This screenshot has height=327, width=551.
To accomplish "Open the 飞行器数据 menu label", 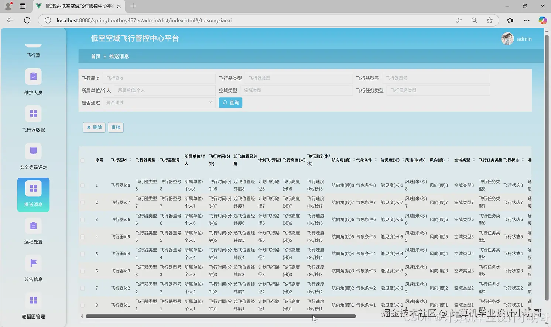I will click(33, 130).
